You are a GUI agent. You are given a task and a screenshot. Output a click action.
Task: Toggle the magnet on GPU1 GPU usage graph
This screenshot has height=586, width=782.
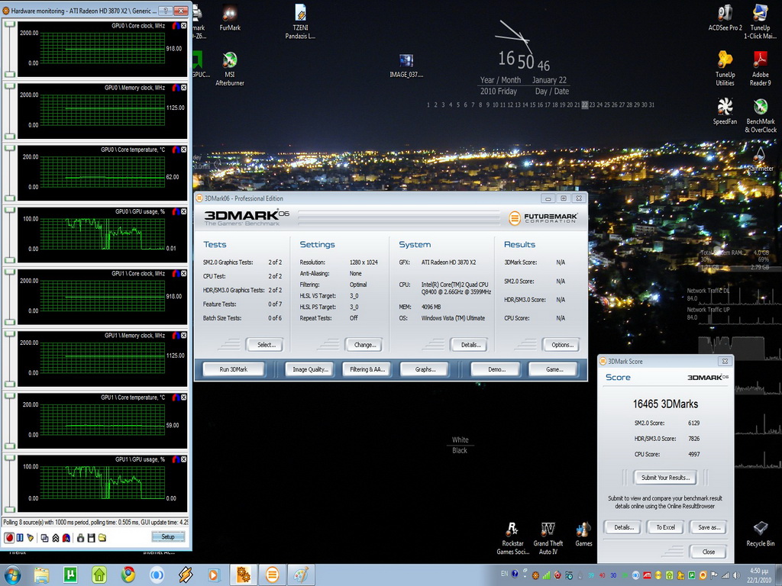(176, 459)
